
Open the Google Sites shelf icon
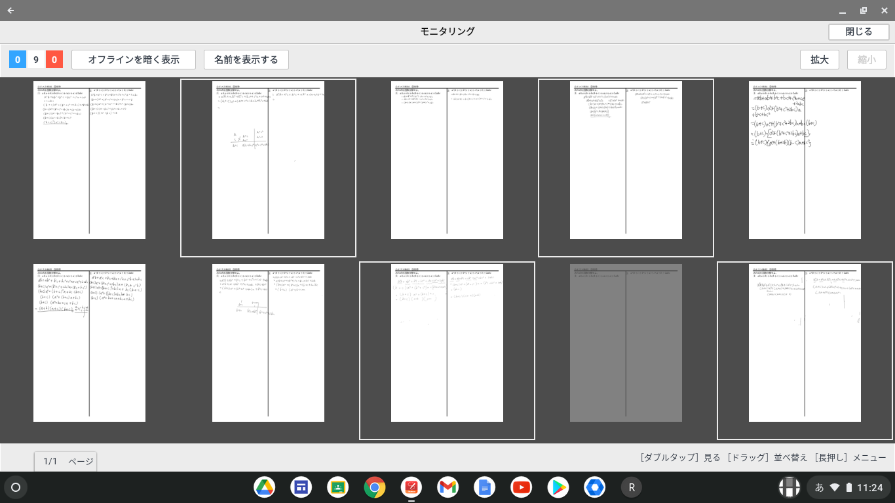(x=301, y=487)
